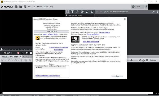This screenshot has height=96, width=159.
Task: Add a new slideshow tab with plus
Action: point(24,57)
